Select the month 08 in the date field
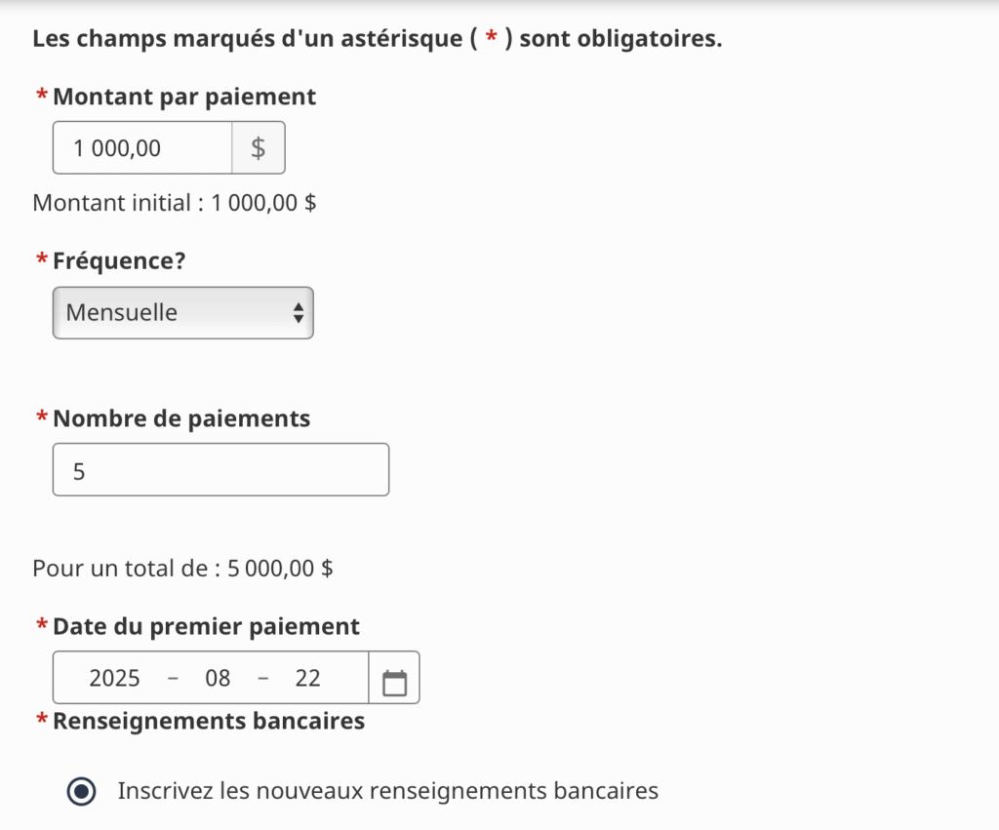The height and width of the screenshot is (830, 999). tap(218, 679)
